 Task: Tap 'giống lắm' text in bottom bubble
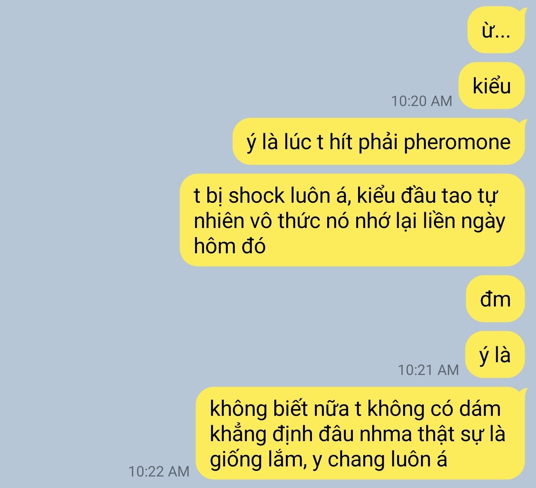coord(257,460)
